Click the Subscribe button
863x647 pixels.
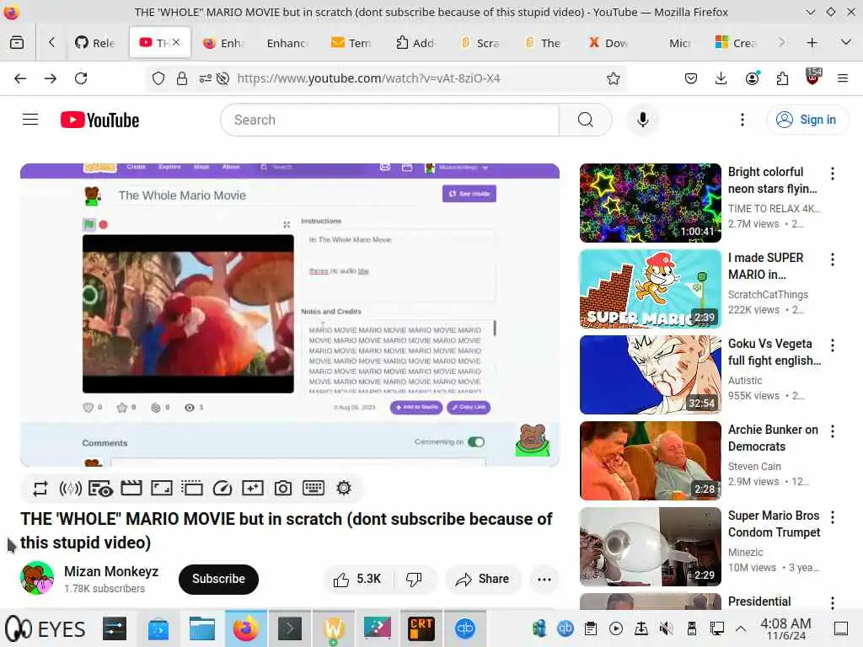218,580
